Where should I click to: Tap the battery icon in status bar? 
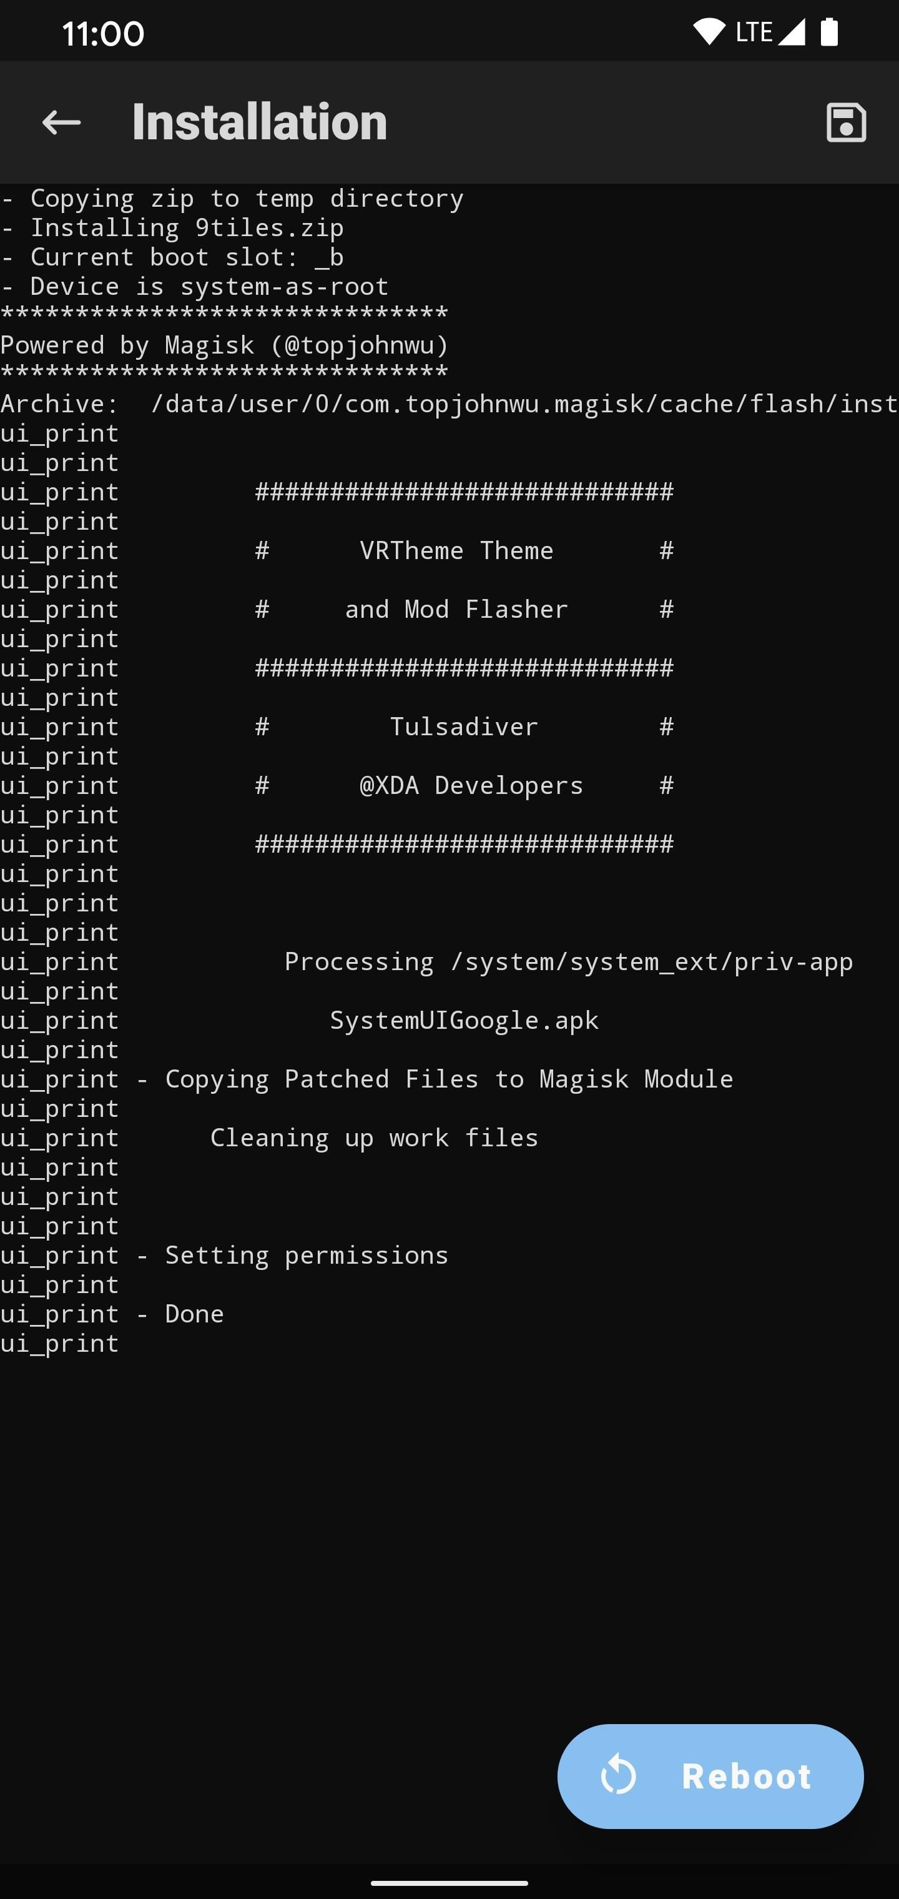(x=829, y=32)
